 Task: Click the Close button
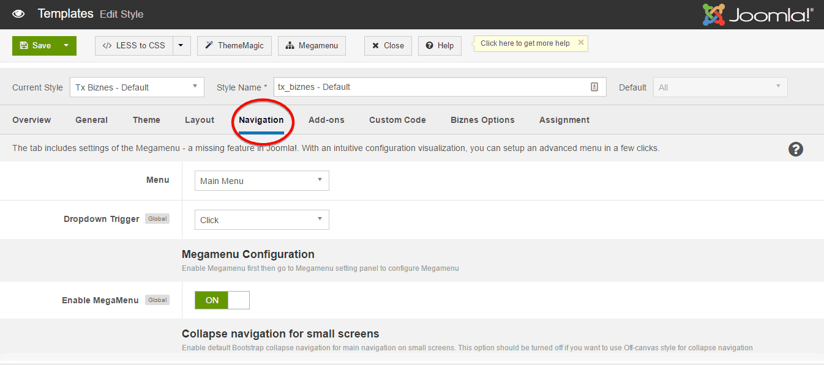[x=388, y=45]
